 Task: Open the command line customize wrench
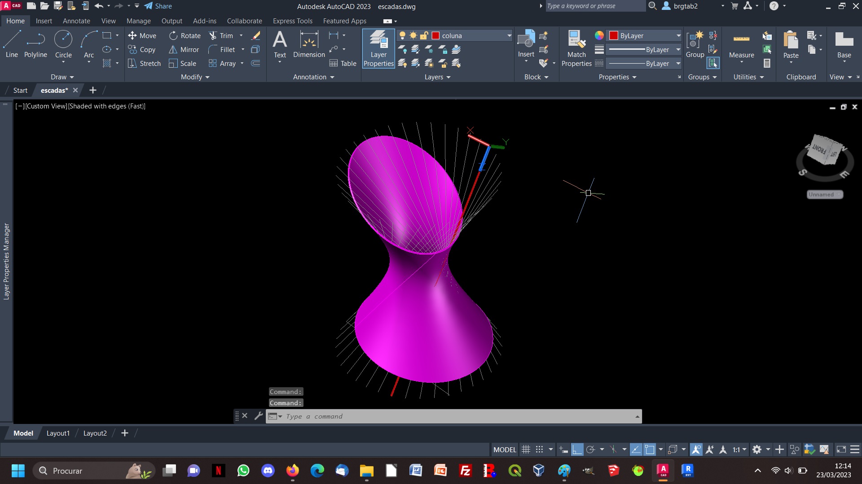pyautogui.click(x=258, y=416)
